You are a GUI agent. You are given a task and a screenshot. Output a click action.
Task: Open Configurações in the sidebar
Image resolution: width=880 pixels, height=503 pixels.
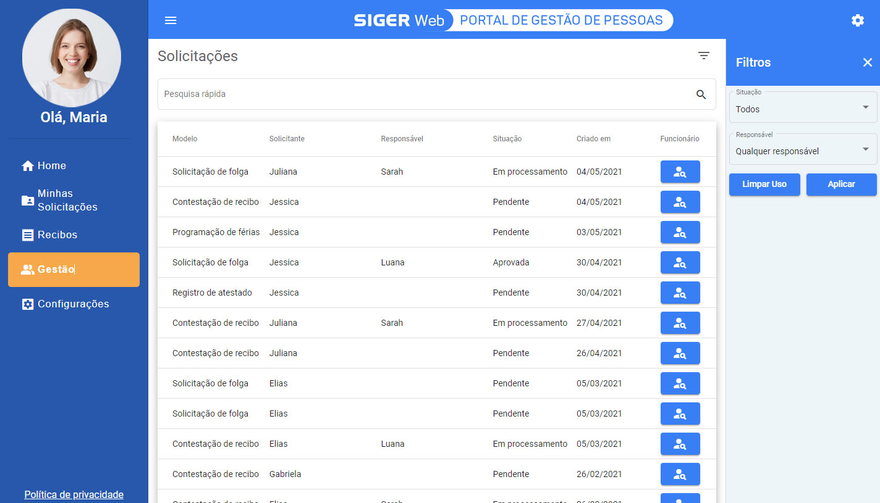(74, 304)
